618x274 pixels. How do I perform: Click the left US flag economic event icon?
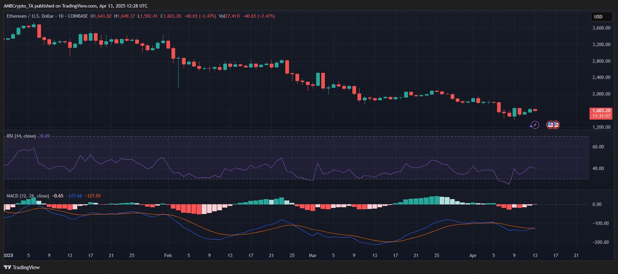coord(550,125)
